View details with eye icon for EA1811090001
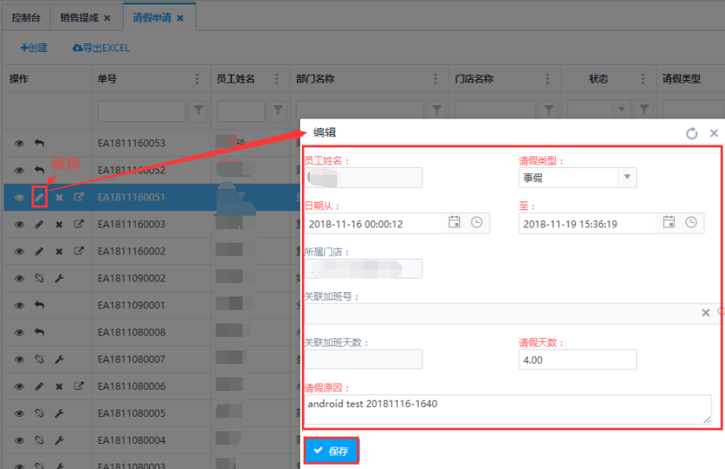The width and height of the screenshot is (725, 469). [x=19, y=305]
